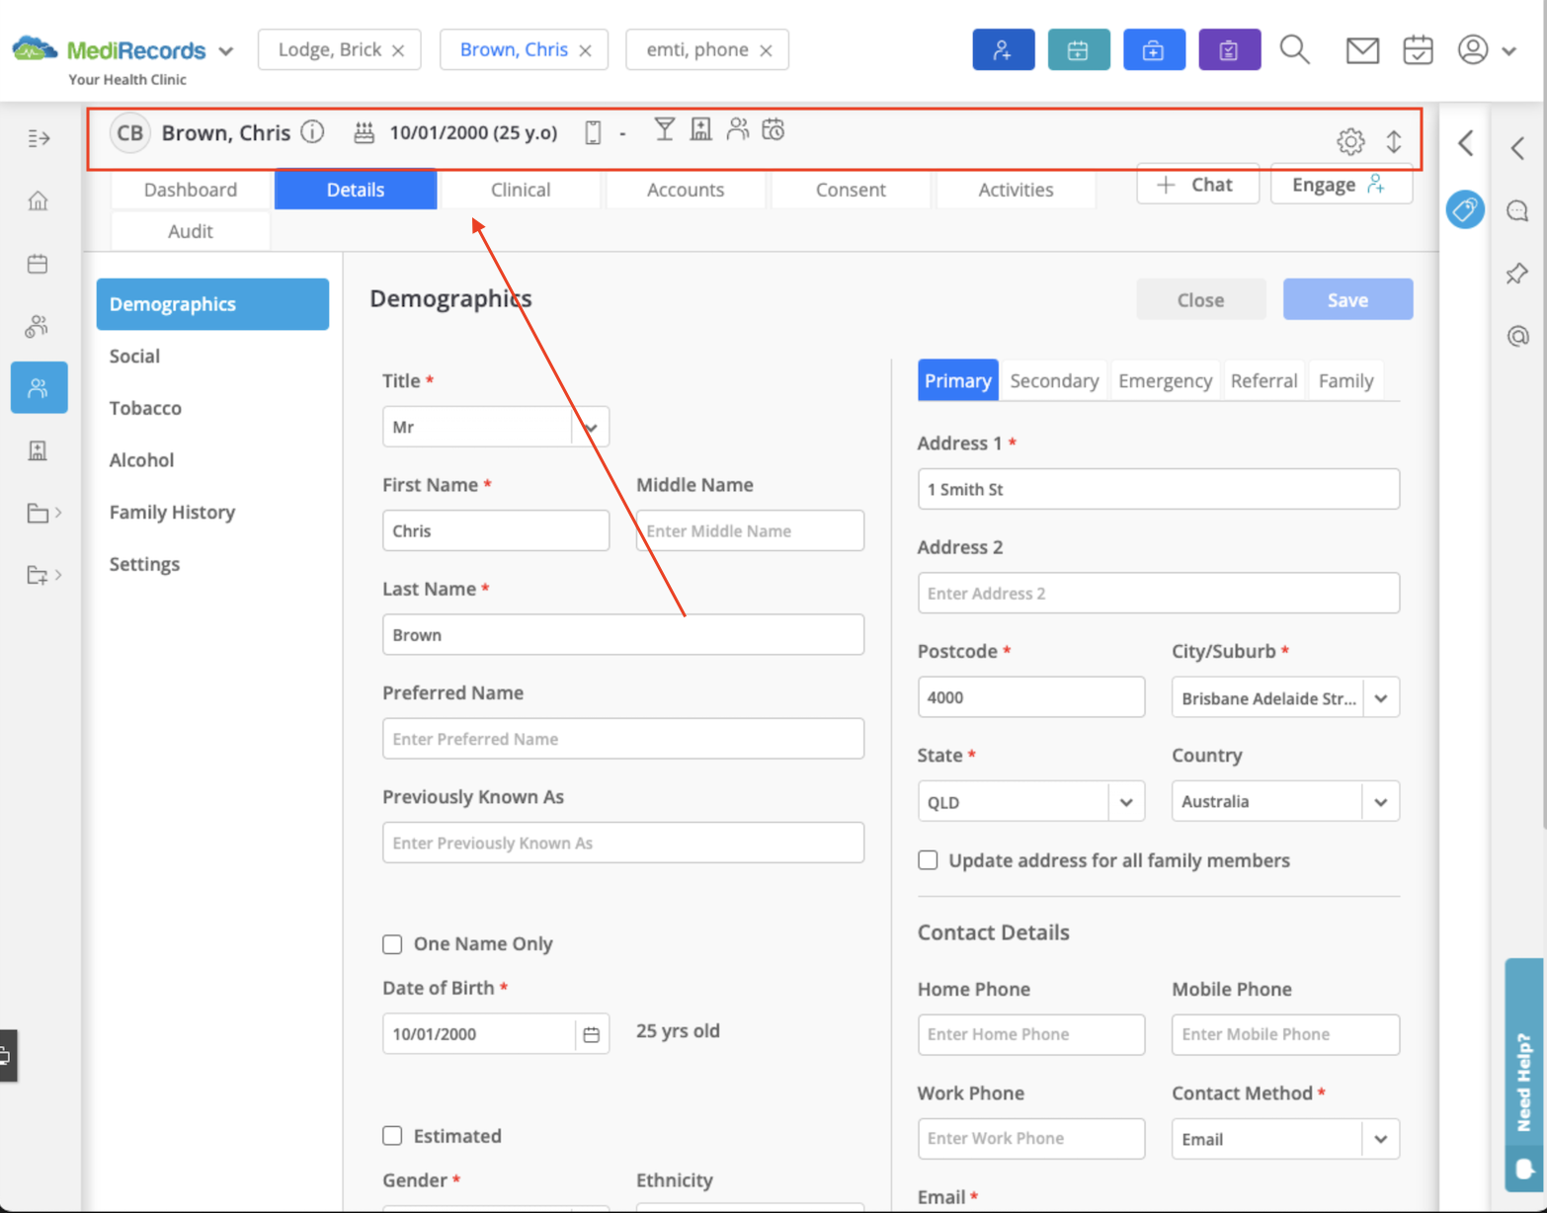
Task: Click the Save button
Action: 1347,299
